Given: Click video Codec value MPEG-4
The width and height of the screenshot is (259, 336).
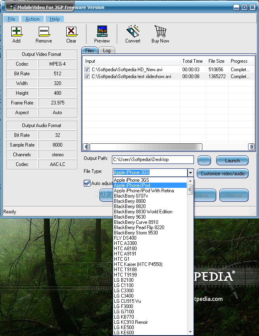Looking at the screenshot, I should 57,64.
